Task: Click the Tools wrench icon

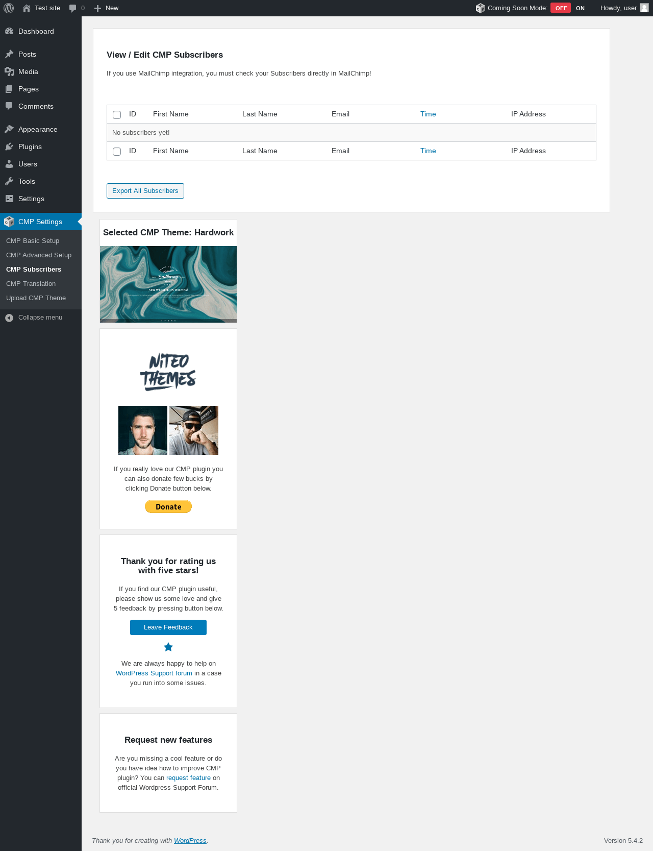Action: point(9,181)
